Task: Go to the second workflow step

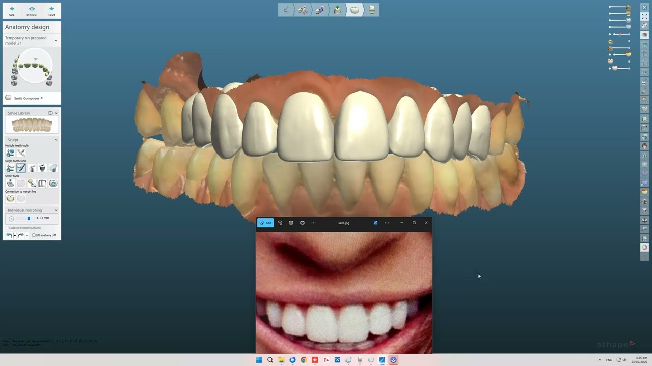Action: point(303,10)
